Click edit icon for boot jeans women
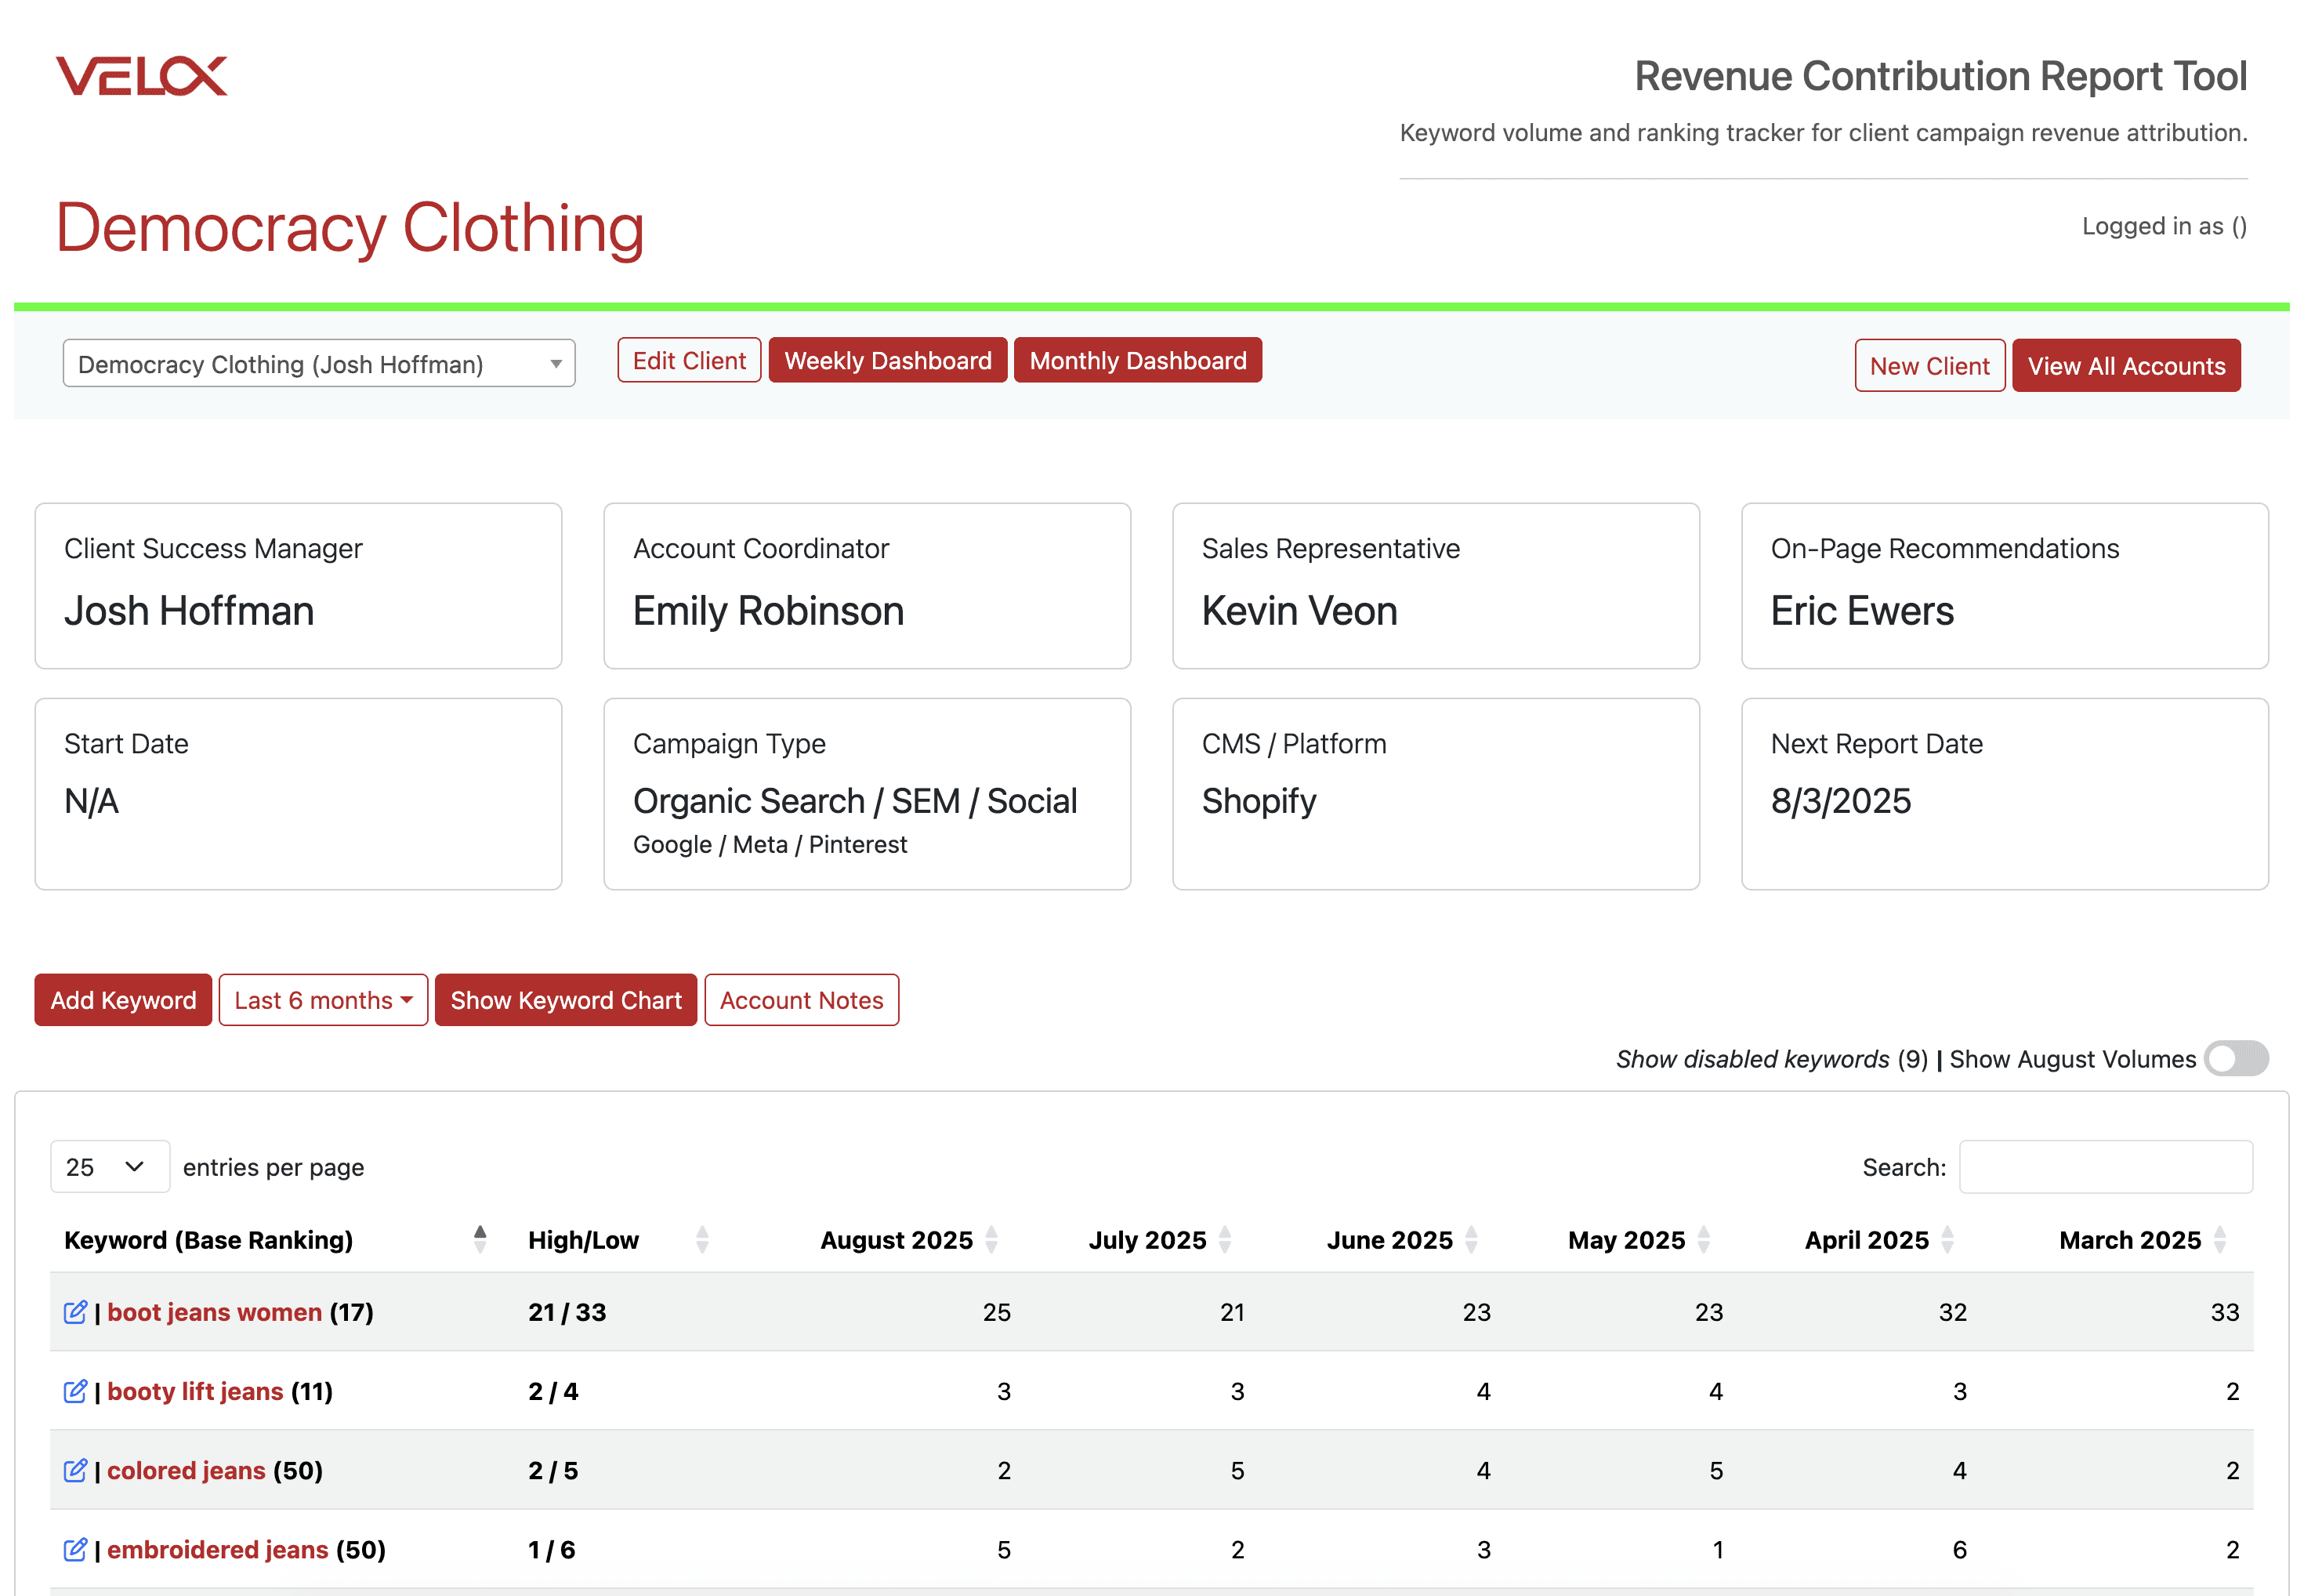This screenshot has height=1596, width=2304. point(75,1312)
